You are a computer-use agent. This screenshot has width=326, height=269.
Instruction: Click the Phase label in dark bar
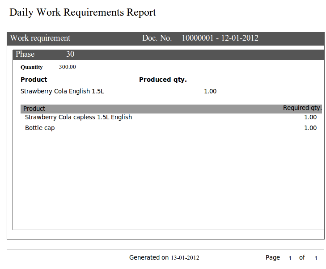[x=25, y=55]
